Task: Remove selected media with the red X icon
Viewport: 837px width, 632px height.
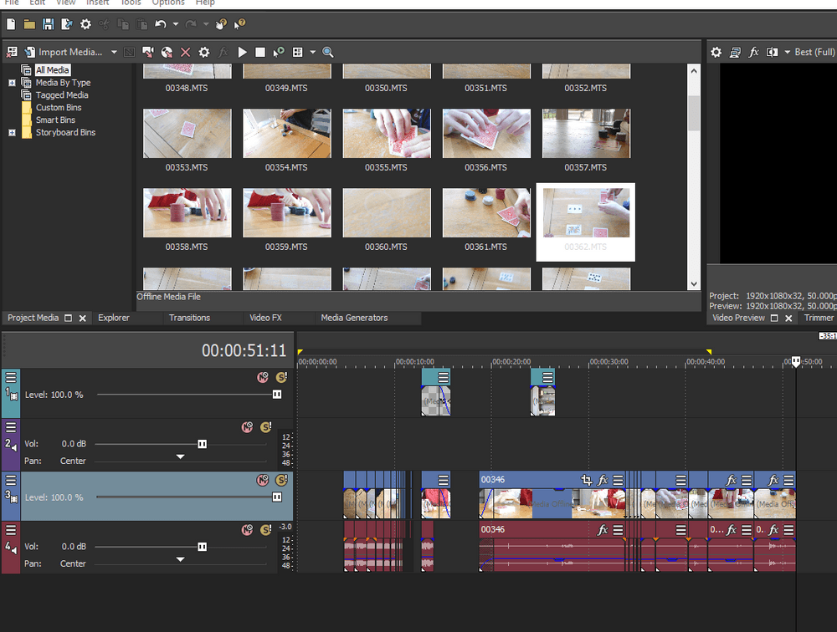Action: [x=186, y=52]
